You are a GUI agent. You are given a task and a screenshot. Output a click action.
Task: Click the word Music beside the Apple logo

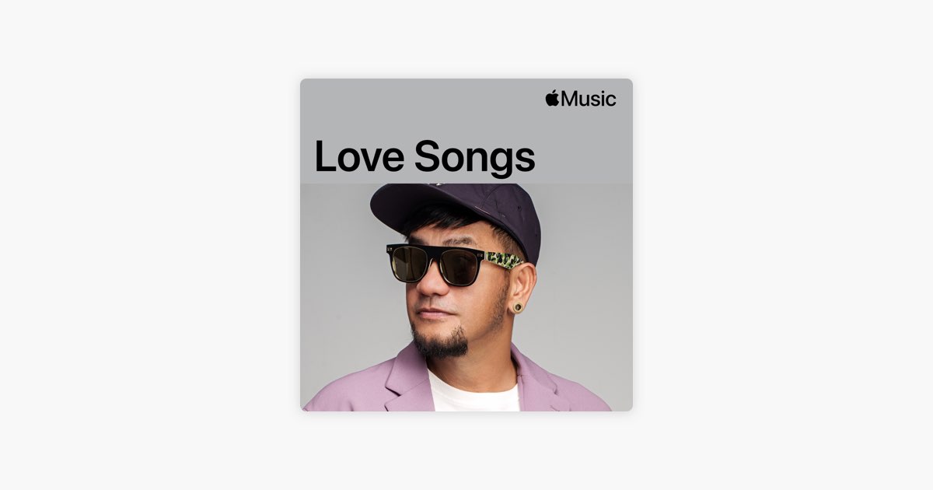tap(589, 99)
